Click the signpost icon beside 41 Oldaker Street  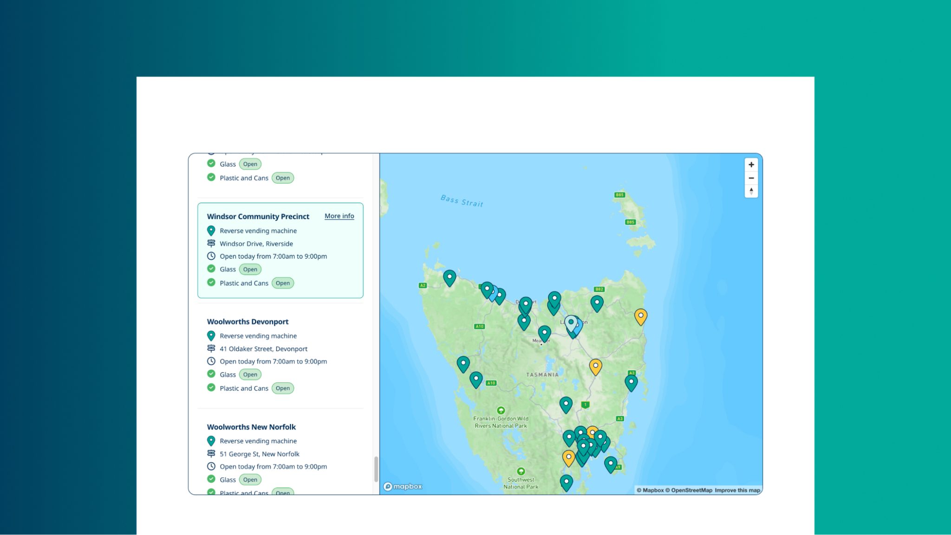pyautogui.click(x=211, y=348)
